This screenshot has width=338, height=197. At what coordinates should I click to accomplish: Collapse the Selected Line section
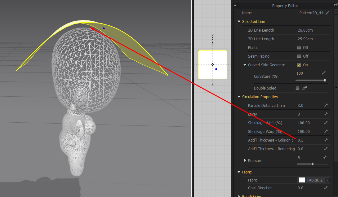239,22
